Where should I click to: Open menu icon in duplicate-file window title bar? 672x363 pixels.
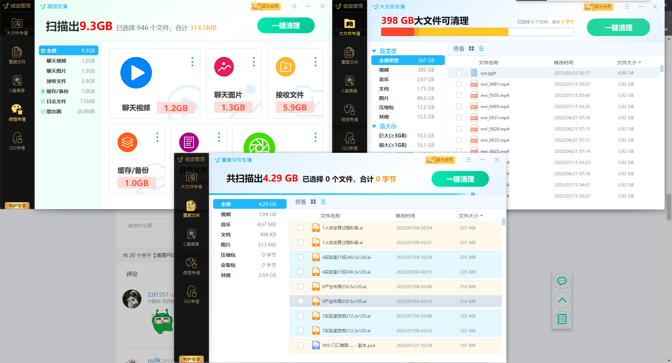[469, 160]
